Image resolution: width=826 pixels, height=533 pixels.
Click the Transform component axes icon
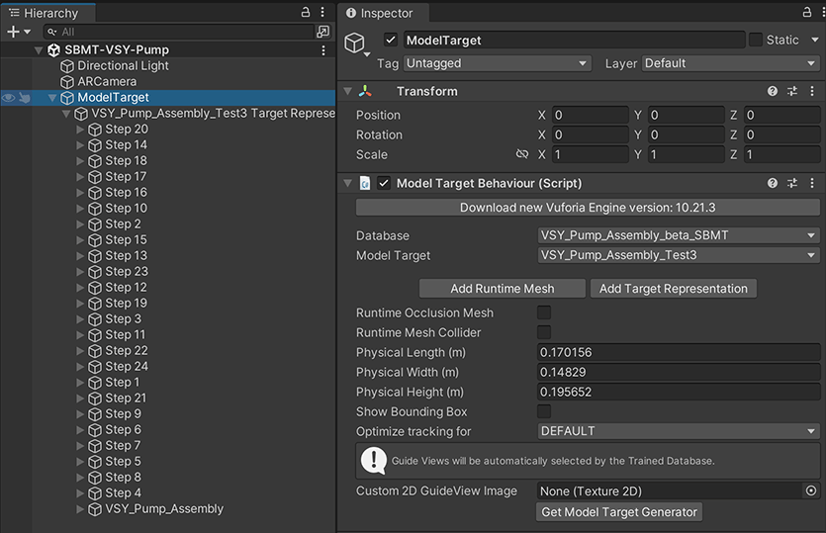pos(365,91)
